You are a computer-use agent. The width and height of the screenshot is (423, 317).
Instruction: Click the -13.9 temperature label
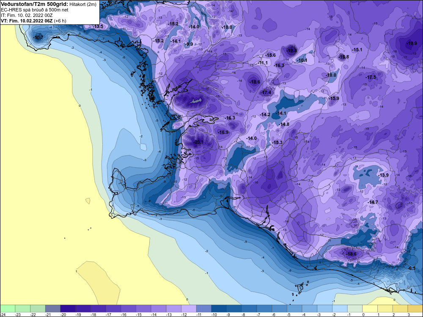click(383, 175)
